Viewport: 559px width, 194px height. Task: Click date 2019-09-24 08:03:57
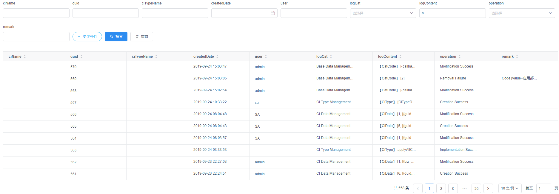tap(210, 138)
